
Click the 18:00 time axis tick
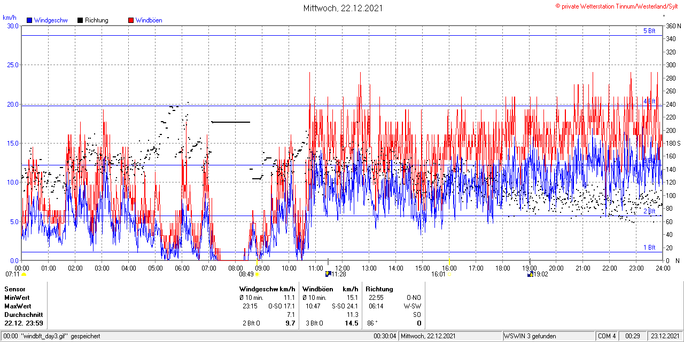502,268
